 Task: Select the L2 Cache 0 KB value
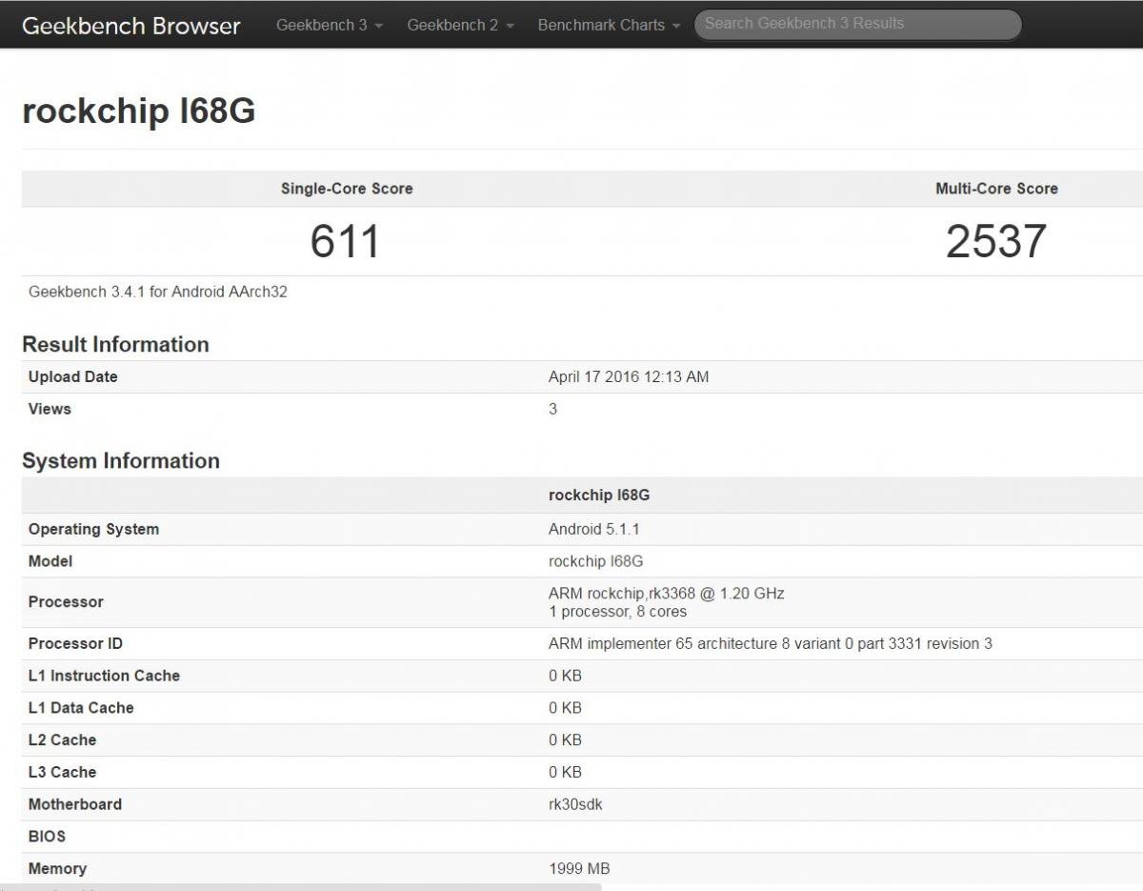[565, 739]
